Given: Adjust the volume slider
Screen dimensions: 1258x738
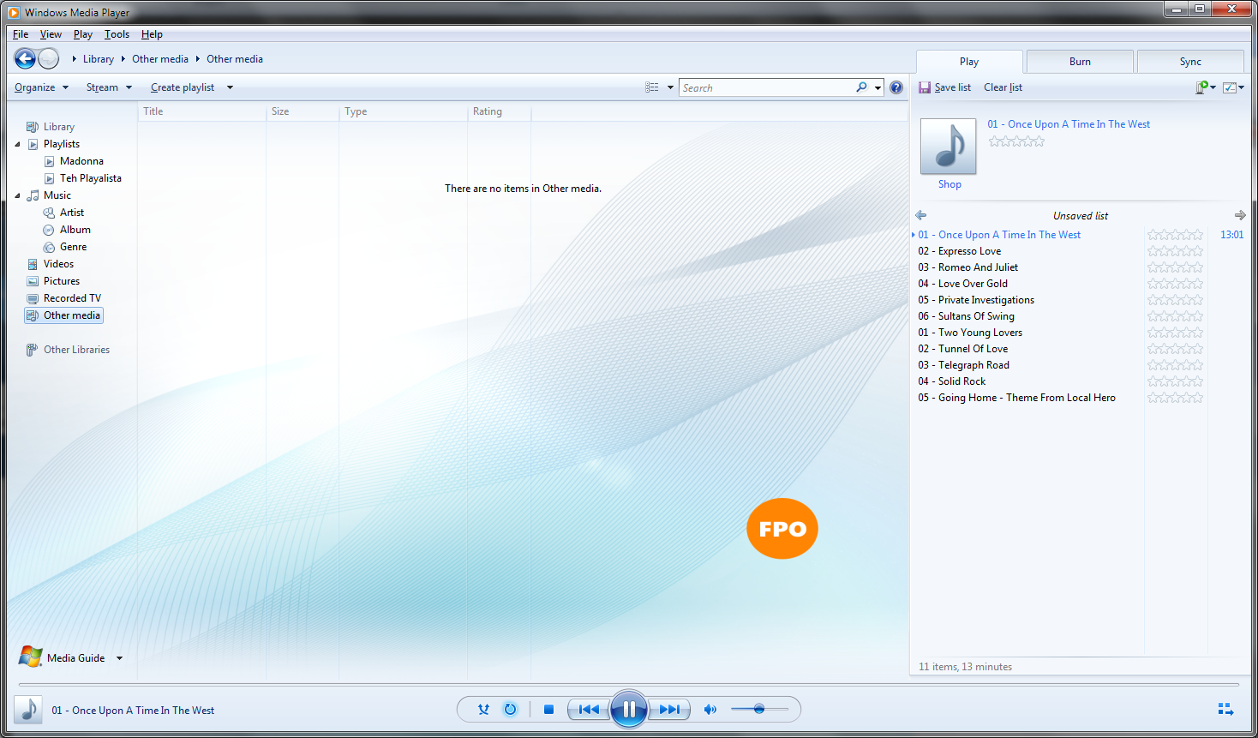Looking at the screenshot, I should pos(759,709).
